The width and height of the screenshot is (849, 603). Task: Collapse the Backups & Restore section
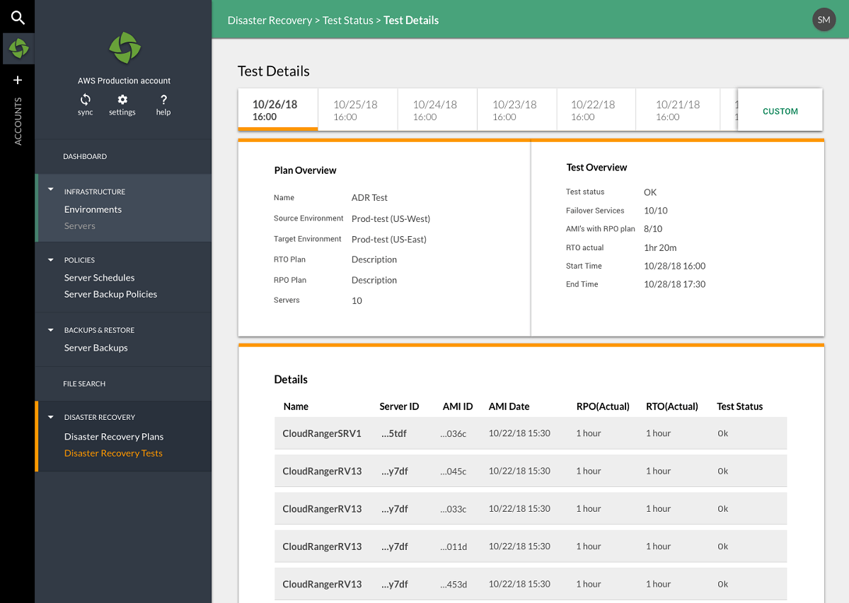click(50, 329)
